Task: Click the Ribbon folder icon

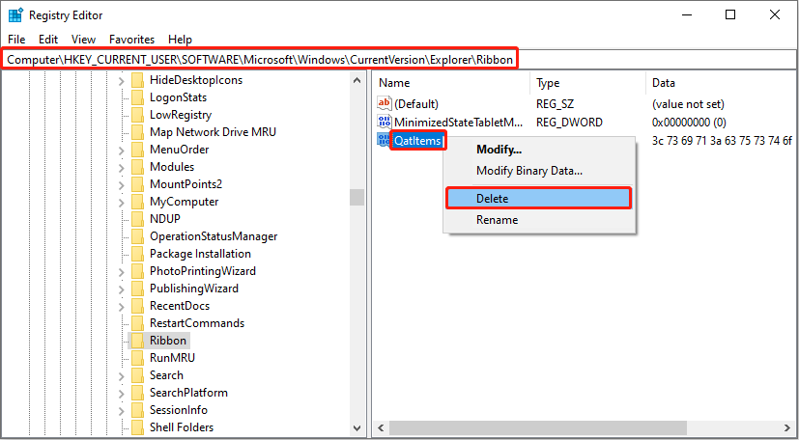Action: [x=137, y=341]
